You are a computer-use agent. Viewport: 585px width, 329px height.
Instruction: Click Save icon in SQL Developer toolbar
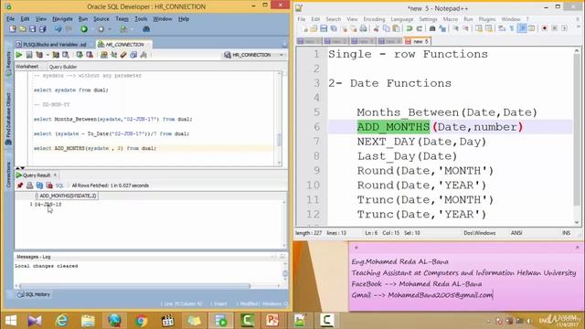pos(33,28)
